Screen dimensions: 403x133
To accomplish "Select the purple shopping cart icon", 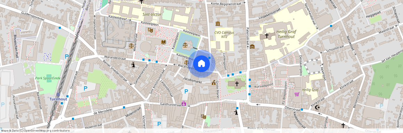I will [297, 94].
